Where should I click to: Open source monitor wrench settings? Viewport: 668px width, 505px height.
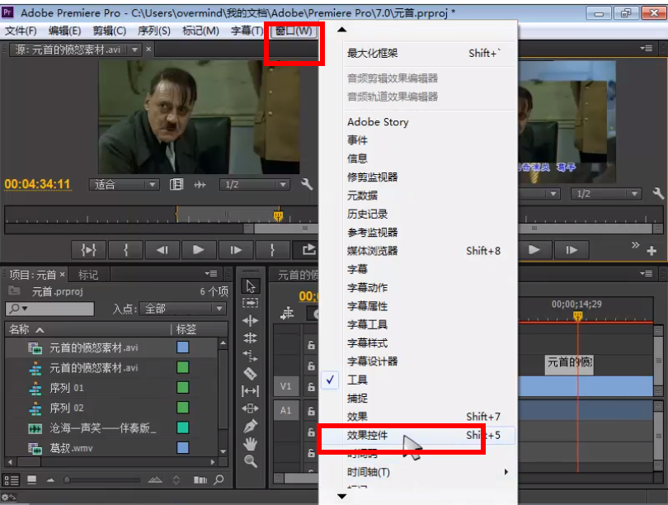(307, 184)
